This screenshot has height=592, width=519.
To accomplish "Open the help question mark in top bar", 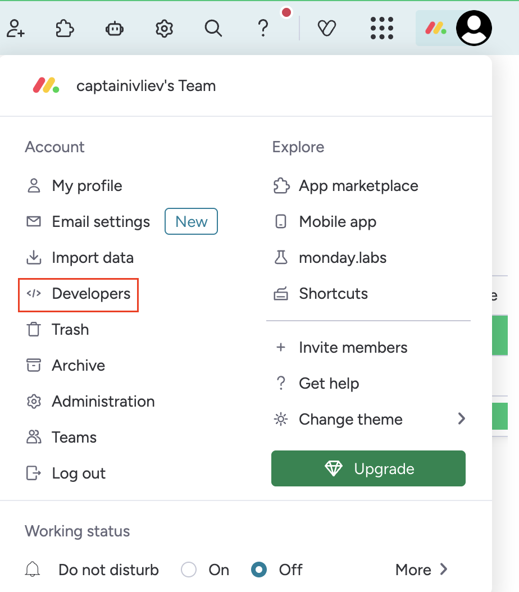I will tap(263, 28).
